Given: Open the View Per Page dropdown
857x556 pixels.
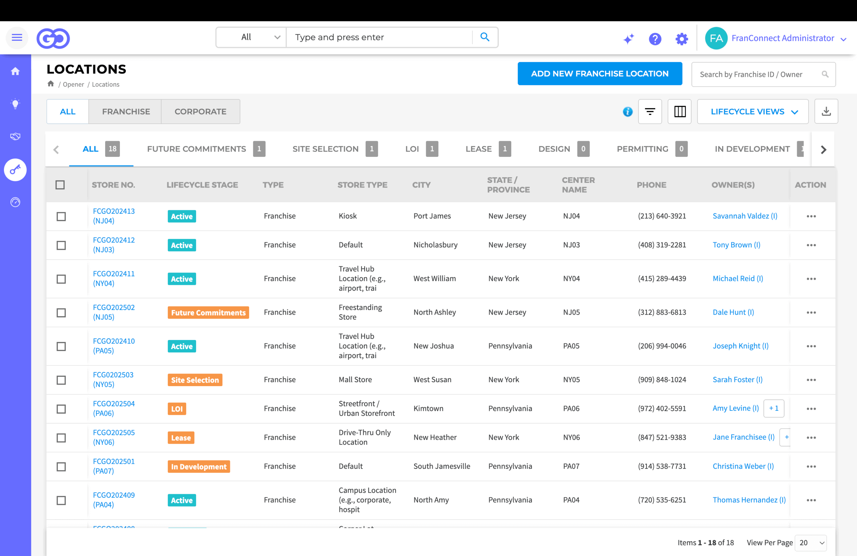Looking at the screenshot, I should pyautogui.click(x=810, y=543).
